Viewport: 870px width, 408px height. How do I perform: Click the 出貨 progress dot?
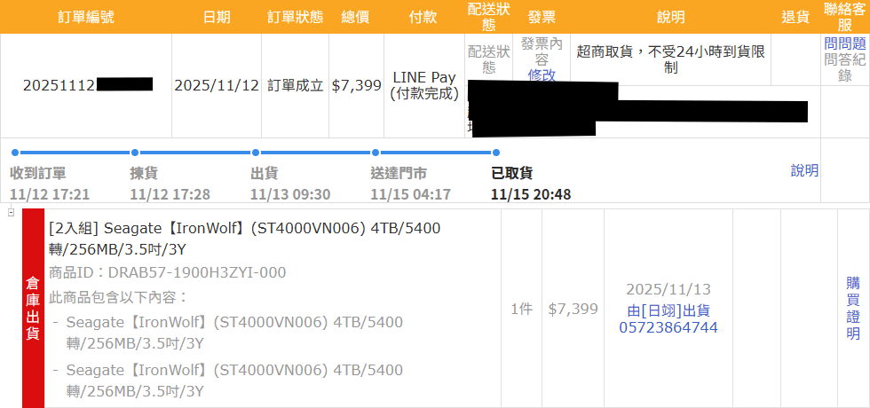[256, 153]
